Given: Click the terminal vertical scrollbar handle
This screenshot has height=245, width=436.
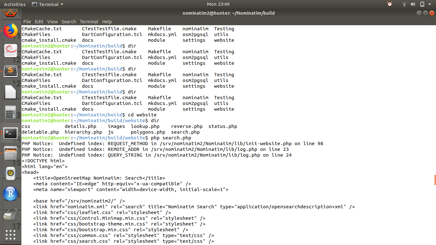Looking at the screenshot, I should click(435, 180).
